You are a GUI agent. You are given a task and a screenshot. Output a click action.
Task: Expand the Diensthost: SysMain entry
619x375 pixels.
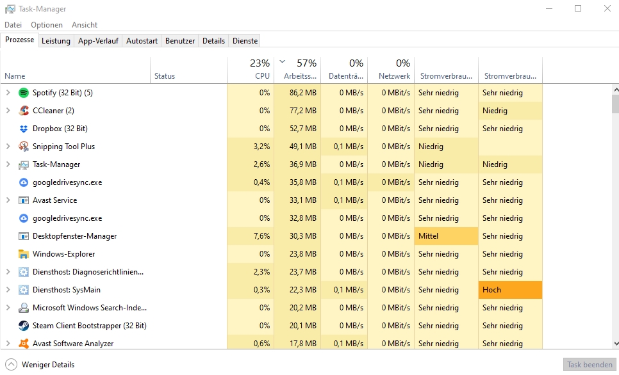click(x=8, y=290)
